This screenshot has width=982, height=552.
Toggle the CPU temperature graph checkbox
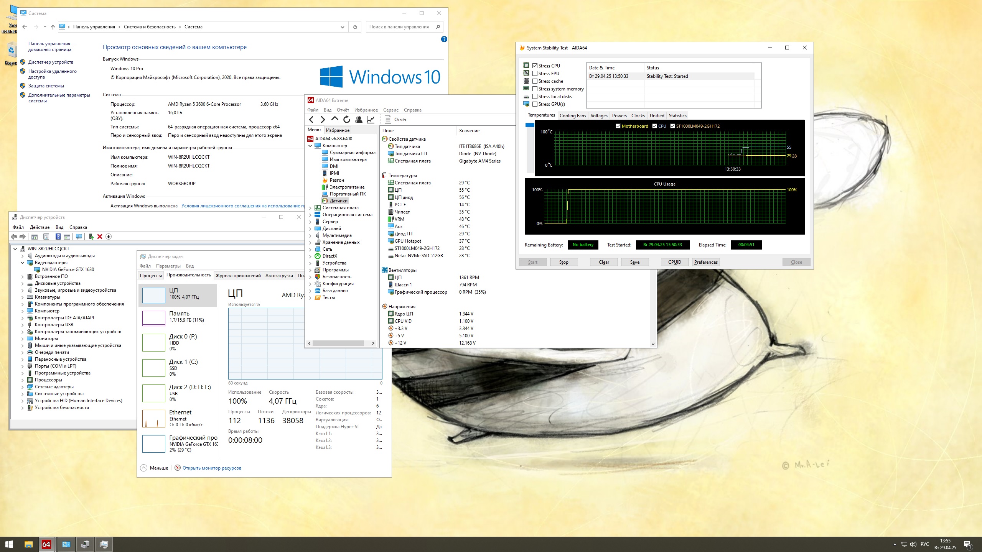pyautogui.click(x=654, y=126)
